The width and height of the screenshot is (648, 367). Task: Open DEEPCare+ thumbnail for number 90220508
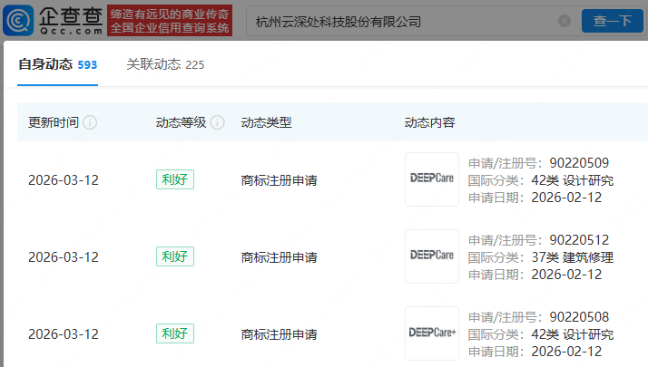[x=432, y=333]
